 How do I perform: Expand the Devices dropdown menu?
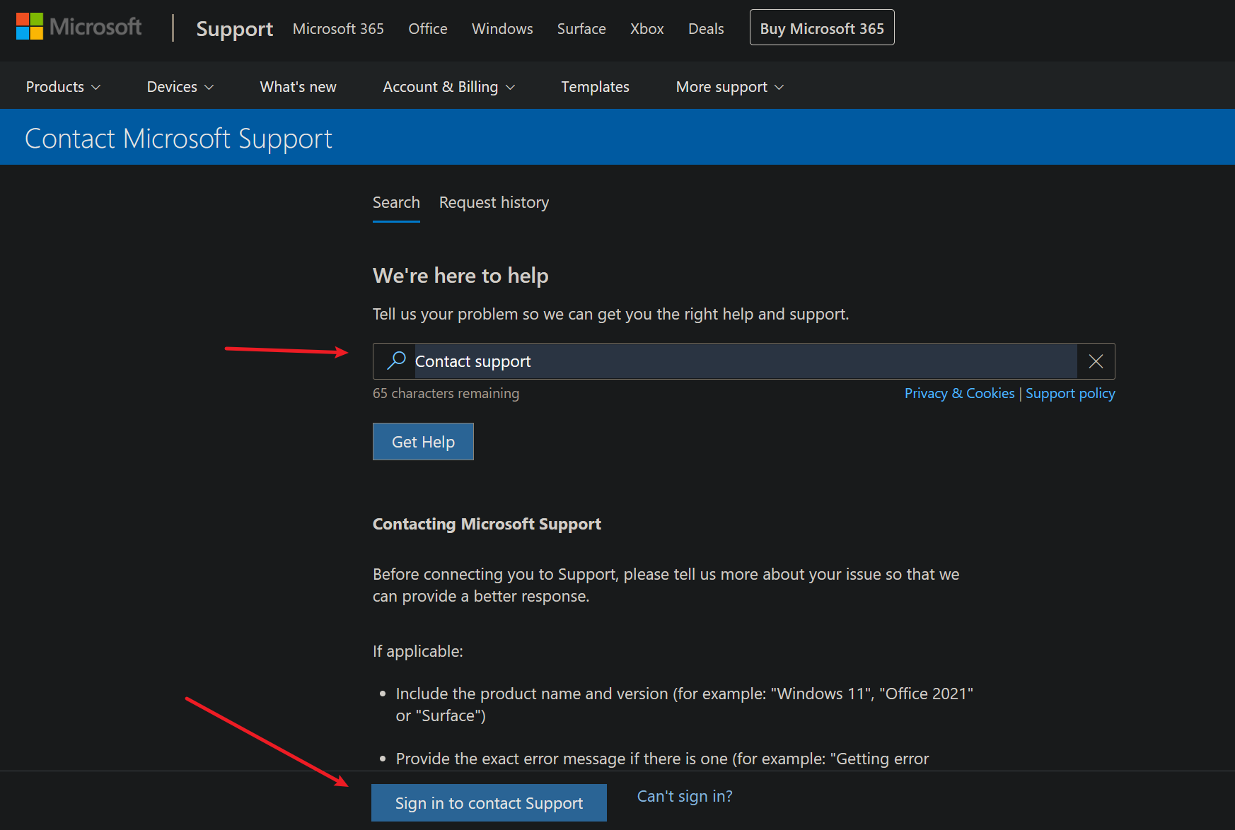180,86
